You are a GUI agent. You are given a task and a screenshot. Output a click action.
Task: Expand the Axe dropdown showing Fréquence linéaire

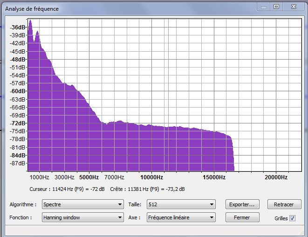[x=181, y=217]
